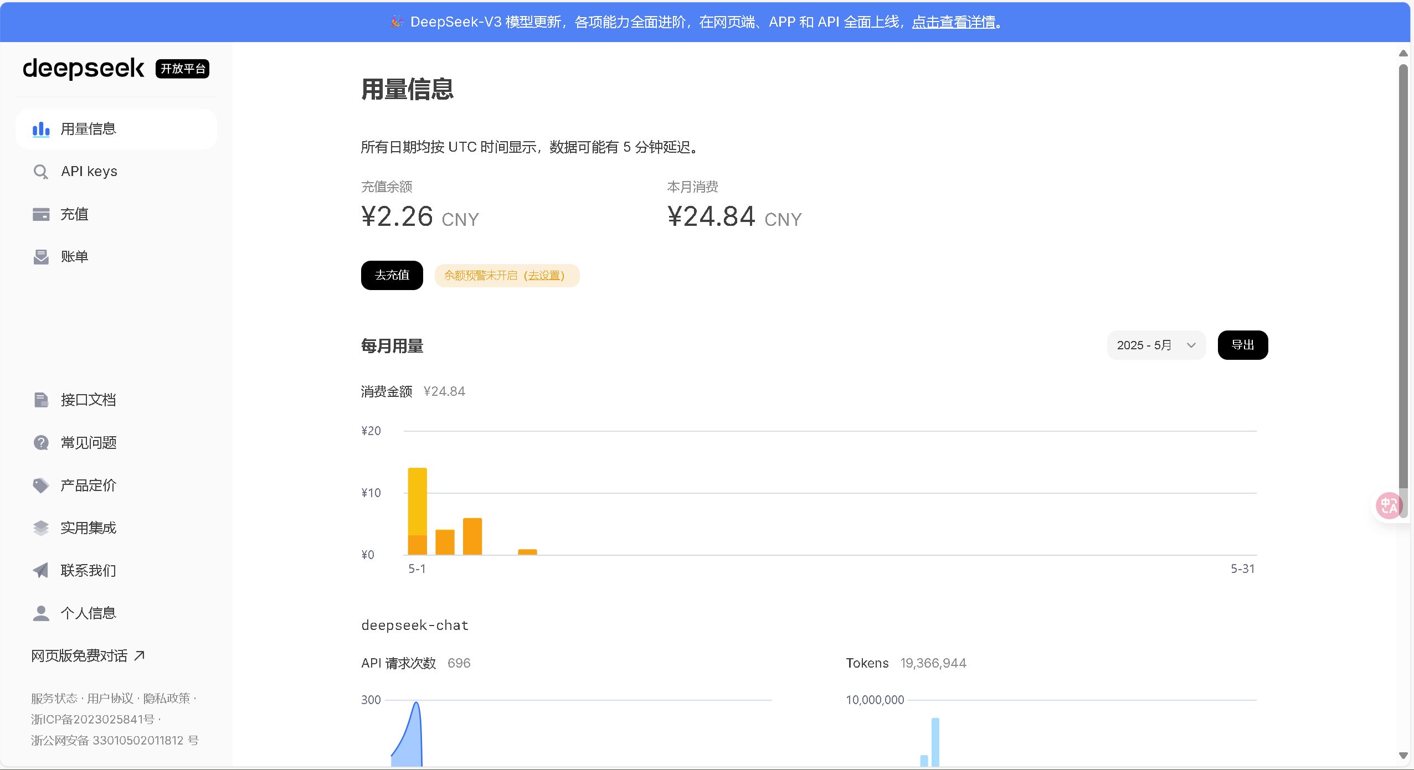Viewport: 1414px width, 770px height.
Task: Click the translation widget on the right edge
Action: 1388,505
